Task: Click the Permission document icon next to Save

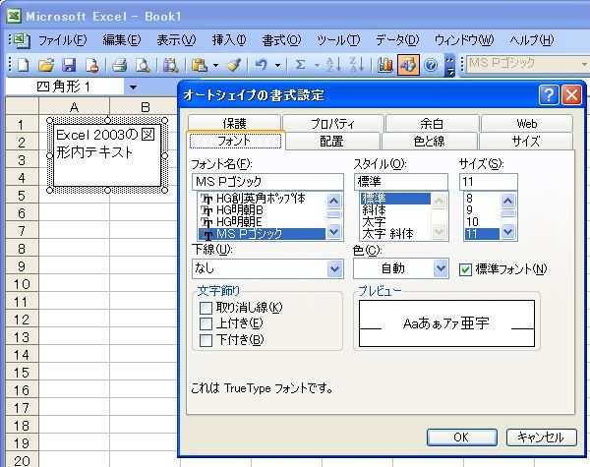Action: [91, 65]
